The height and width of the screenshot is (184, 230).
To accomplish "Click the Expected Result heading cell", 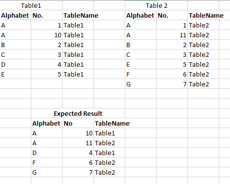I will click(x=78, y=113).
